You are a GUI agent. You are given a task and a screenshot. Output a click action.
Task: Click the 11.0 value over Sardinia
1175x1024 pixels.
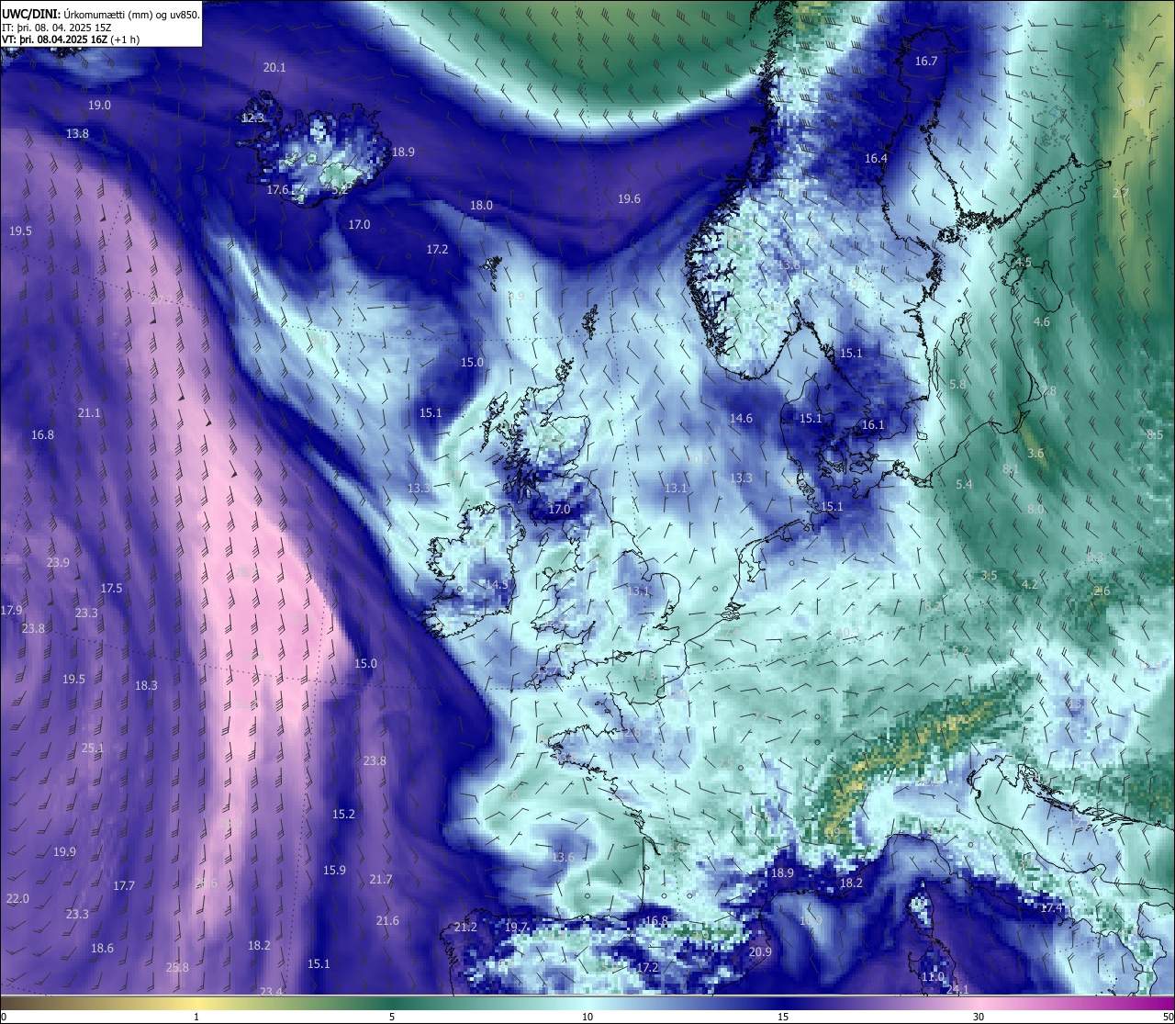(x=932, y=977)
